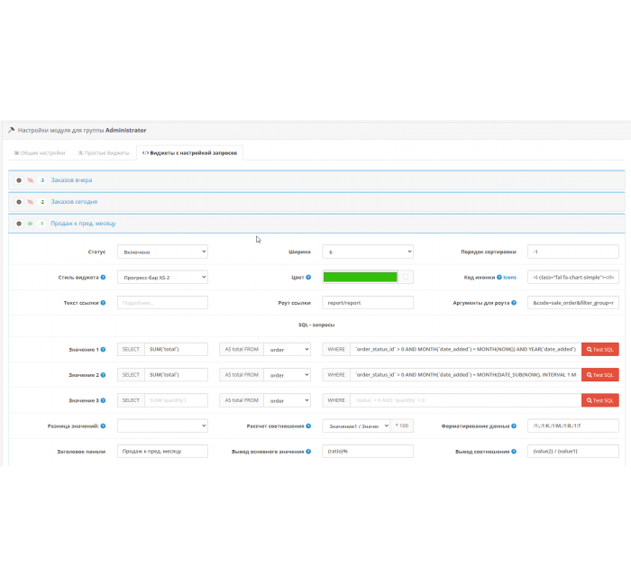Click the Значение 1 WHERE condition field
The height and width of the screenshot is (586, 631).
466,350
